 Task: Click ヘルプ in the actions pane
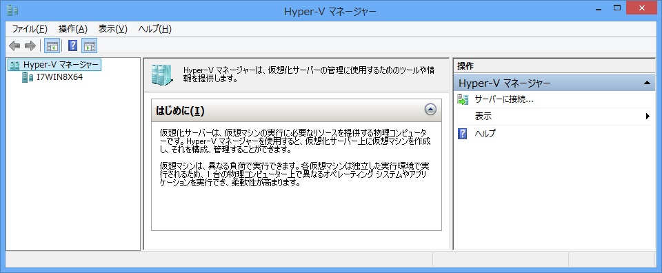485,134
